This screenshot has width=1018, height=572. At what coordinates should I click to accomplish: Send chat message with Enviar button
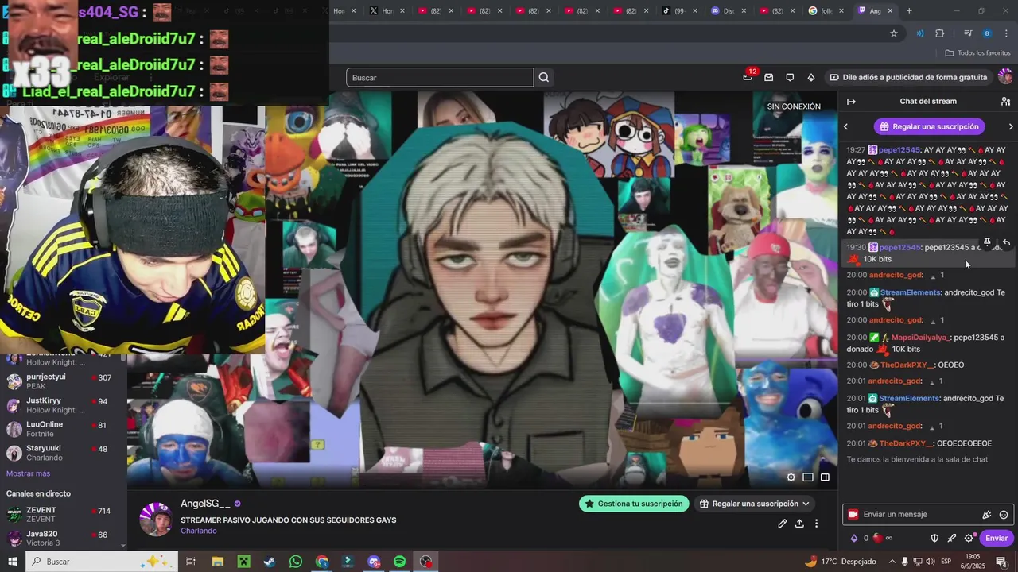[997, 538]
